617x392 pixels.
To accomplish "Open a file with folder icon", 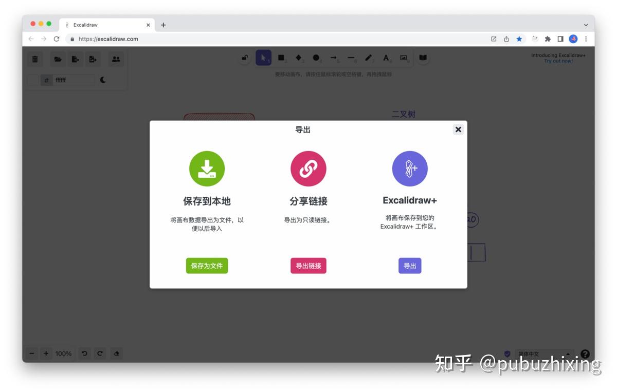I will coord(58,59).
